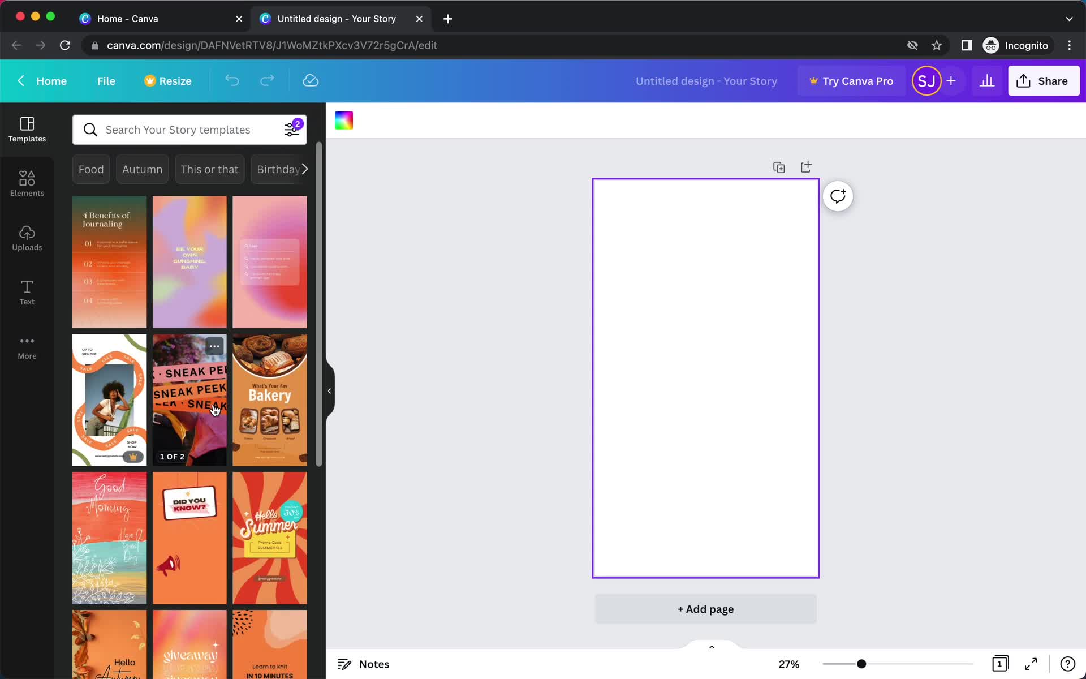Click the Templates panel icon

coord(27,127)
